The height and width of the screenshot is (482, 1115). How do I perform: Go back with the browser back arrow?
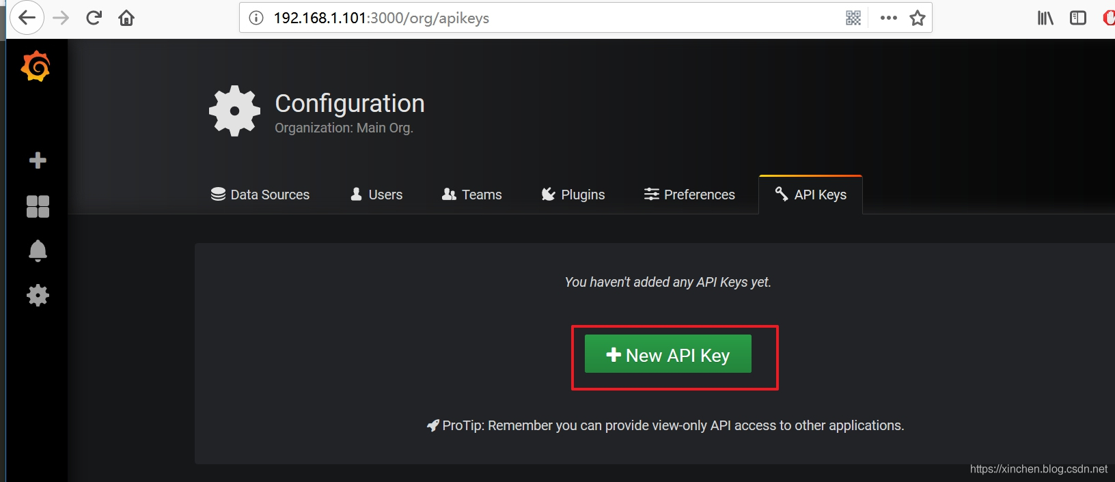pos(27,18)
